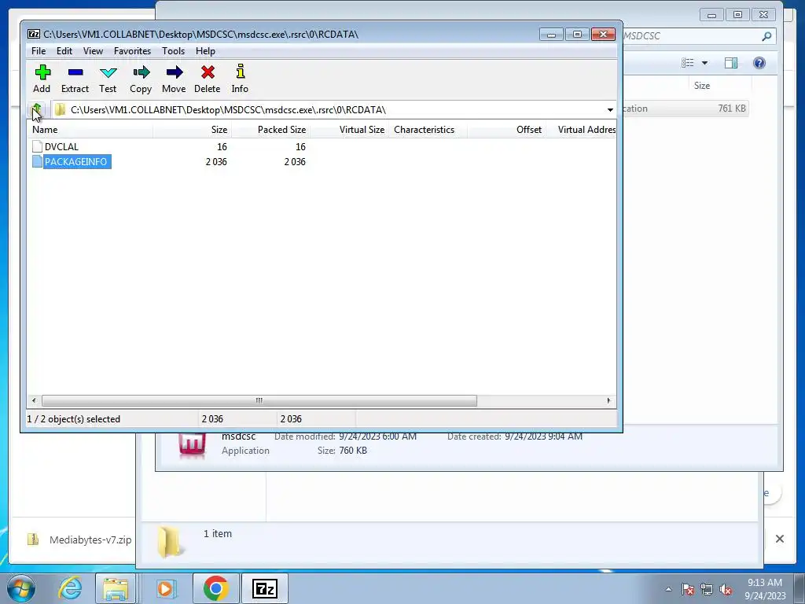Click the taskbar clock showing 9:13 AM

coord(765,588)
